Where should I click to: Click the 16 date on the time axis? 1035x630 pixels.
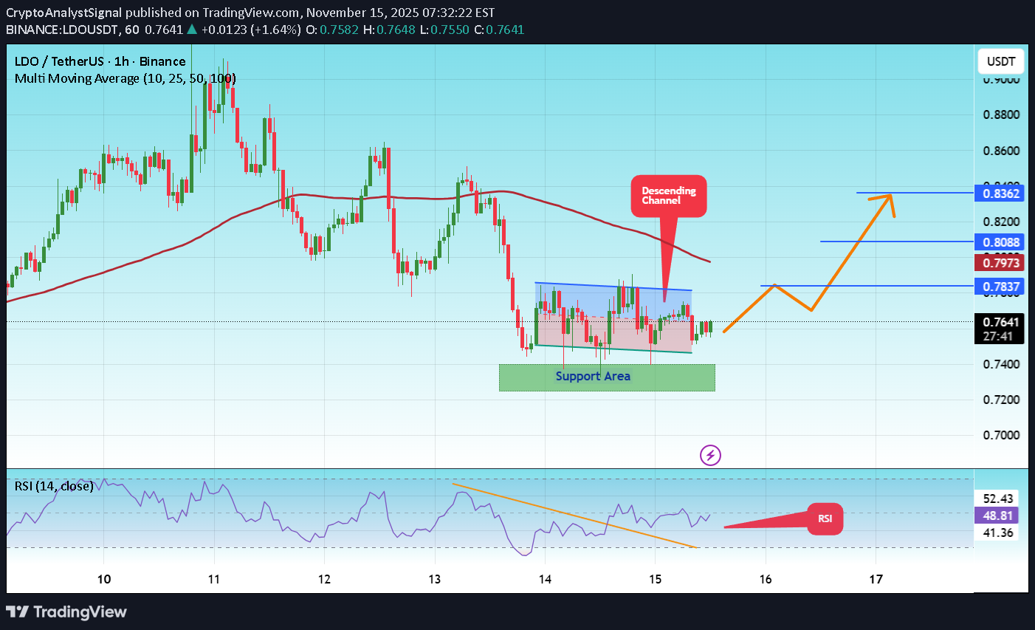pos(765,579)
